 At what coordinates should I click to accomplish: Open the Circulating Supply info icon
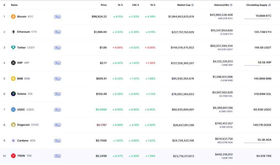click(x=270, y=5)
